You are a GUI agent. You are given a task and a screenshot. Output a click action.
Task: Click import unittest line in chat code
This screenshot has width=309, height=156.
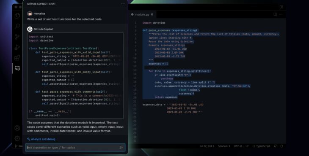tap(41, 37)
